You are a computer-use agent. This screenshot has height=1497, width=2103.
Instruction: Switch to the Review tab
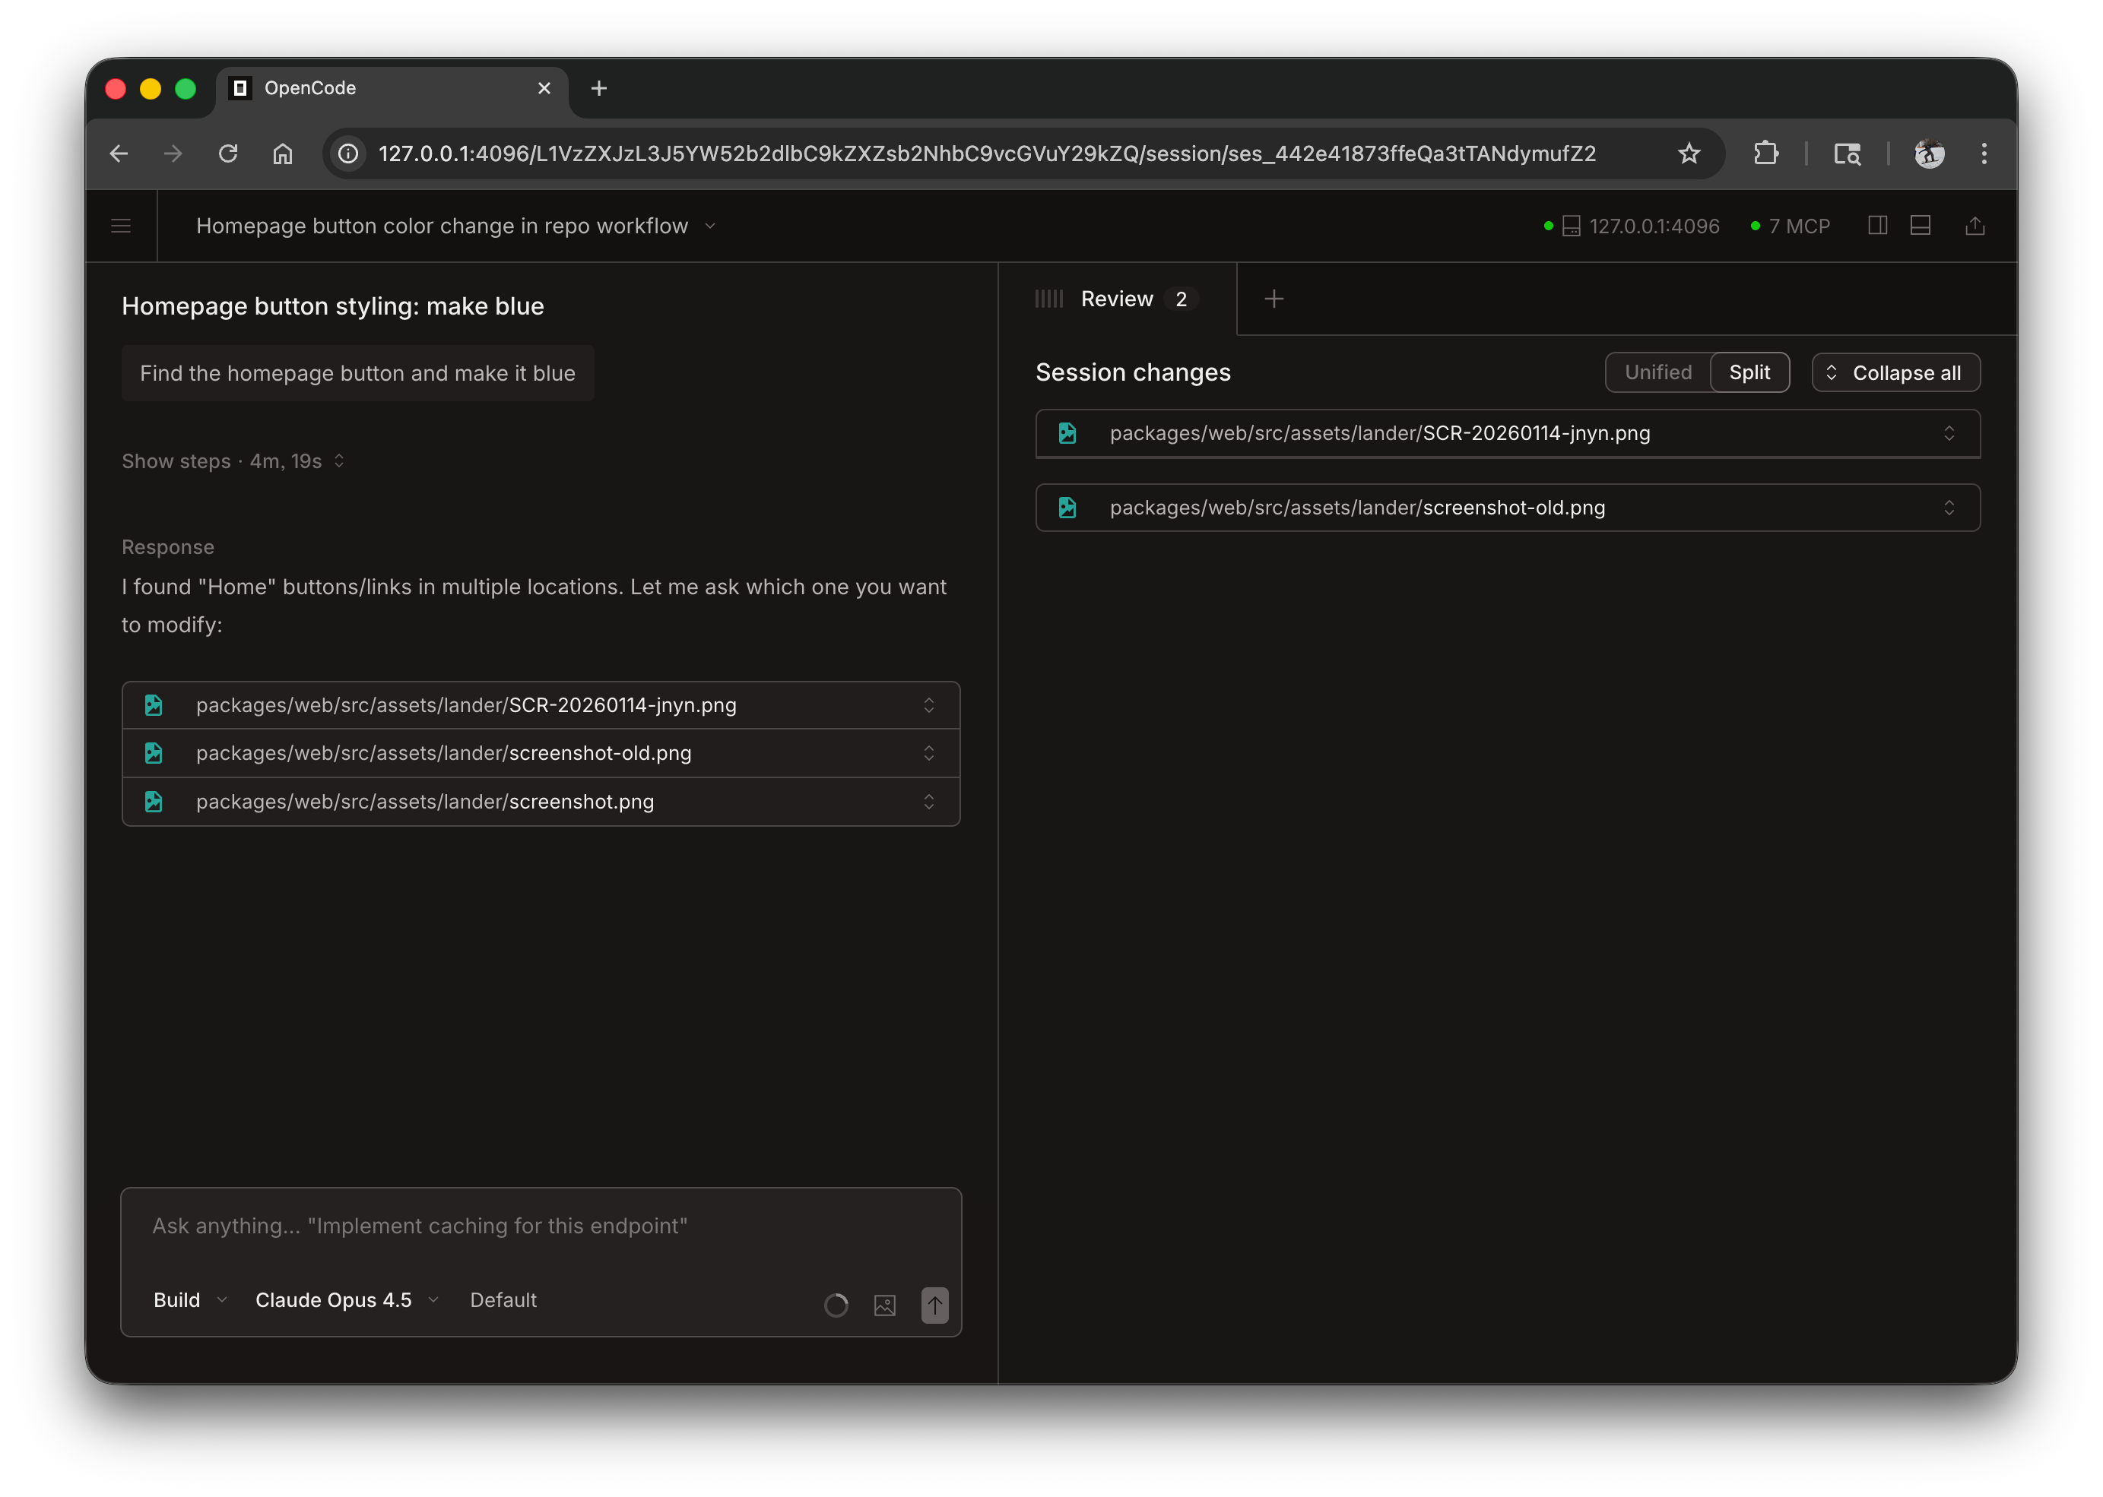1117,298
